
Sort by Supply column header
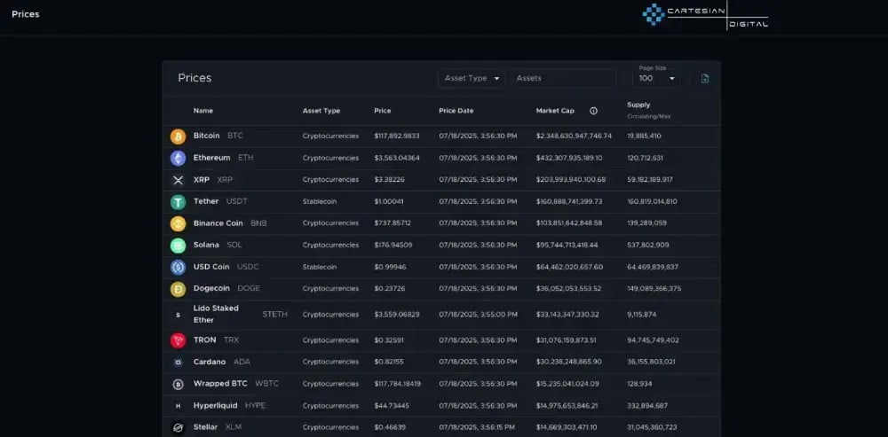[638, 105]
